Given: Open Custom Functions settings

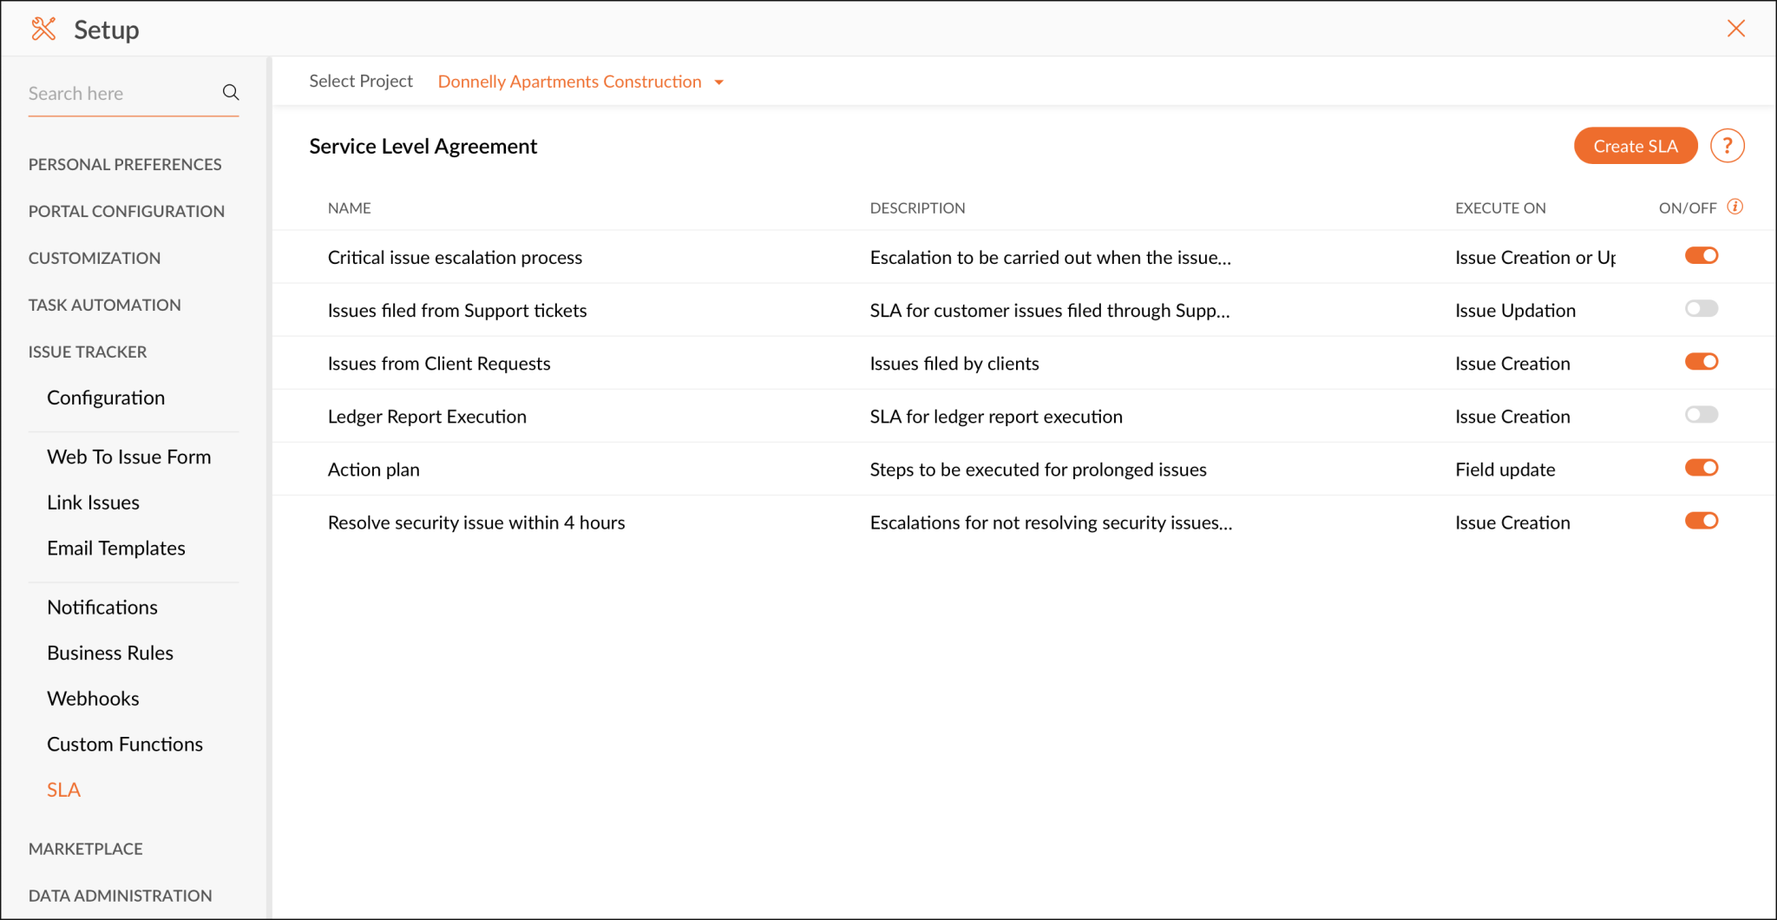Looking at the screenshot, I should (125, 744).
